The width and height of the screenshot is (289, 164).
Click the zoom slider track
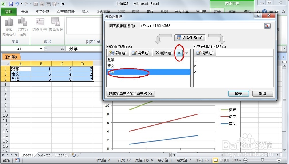tap(262, 160)
